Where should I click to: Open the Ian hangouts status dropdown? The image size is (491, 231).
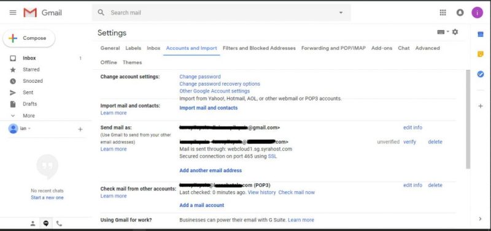point(25,129)
